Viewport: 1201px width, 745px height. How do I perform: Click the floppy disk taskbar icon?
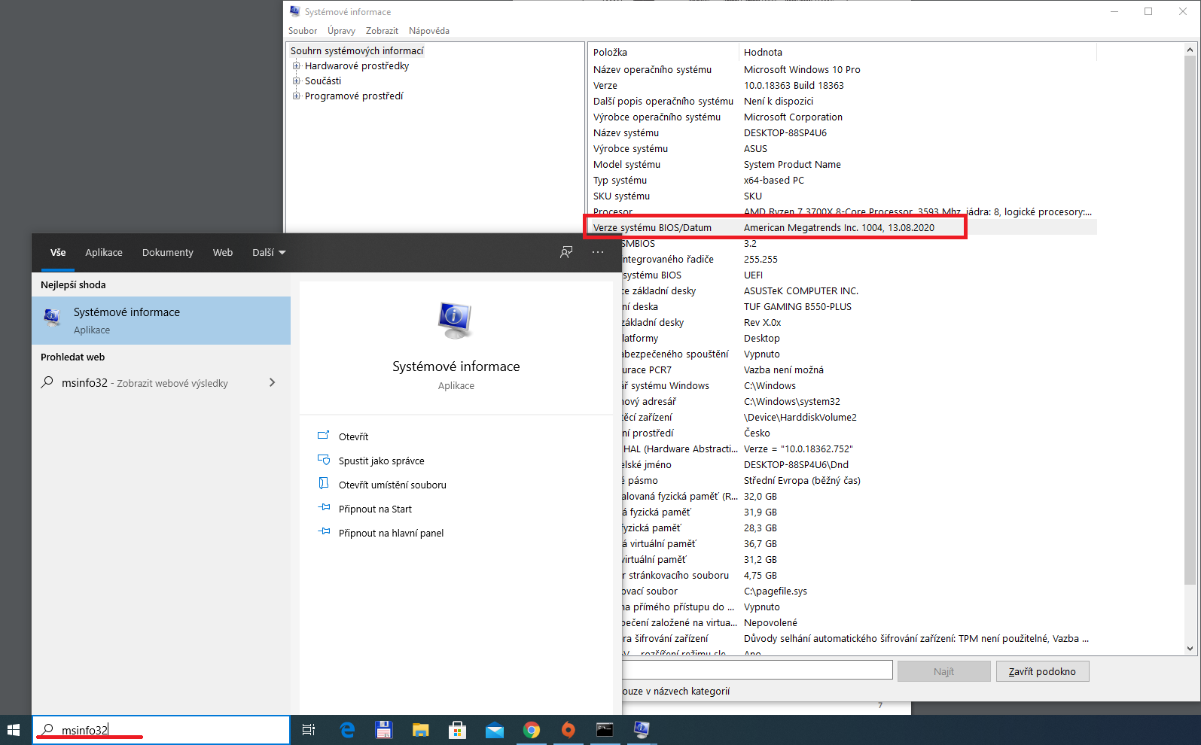(384, 730)
